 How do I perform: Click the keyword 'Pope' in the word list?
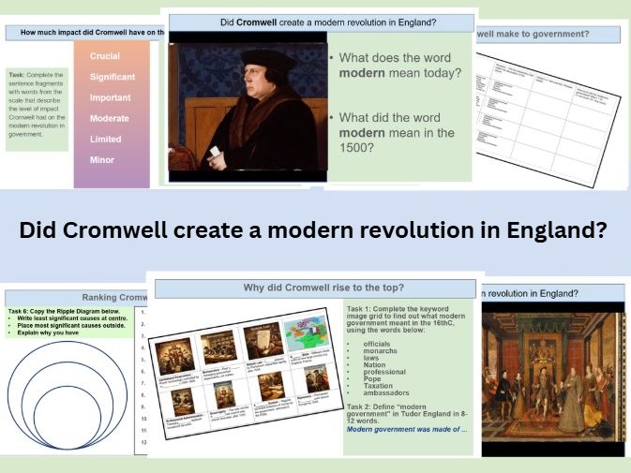pyautogui.click(x=372, y=378)
